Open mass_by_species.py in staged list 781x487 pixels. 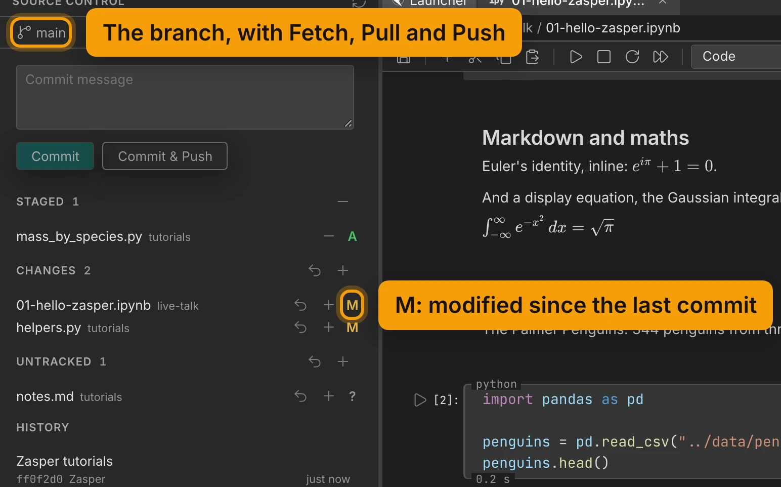pyautogui.click(x=79, y=236)
